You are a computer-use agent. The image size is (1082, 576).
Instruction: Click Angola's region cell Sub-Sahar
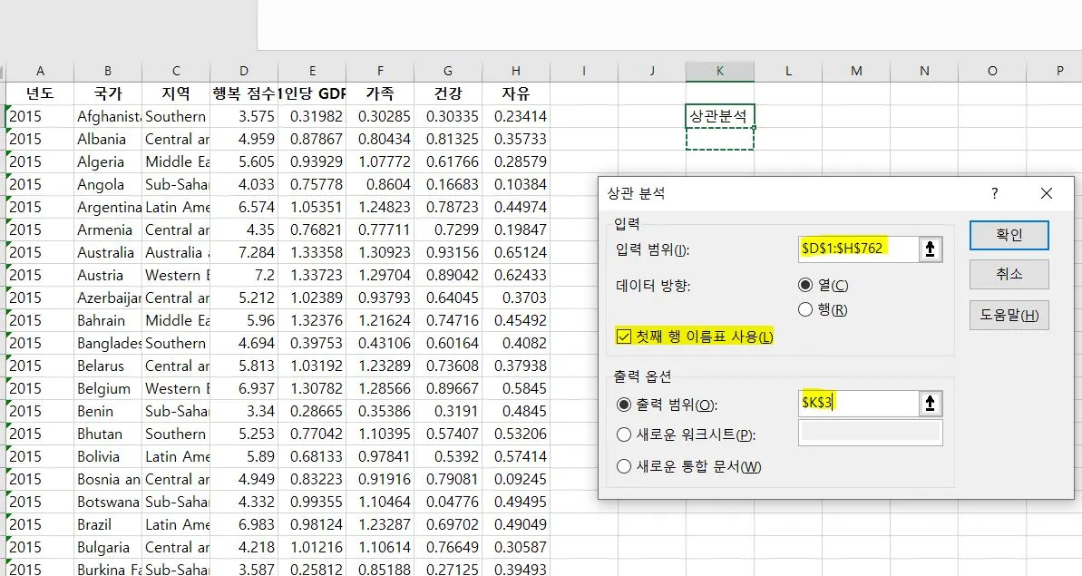coord(176,184)
